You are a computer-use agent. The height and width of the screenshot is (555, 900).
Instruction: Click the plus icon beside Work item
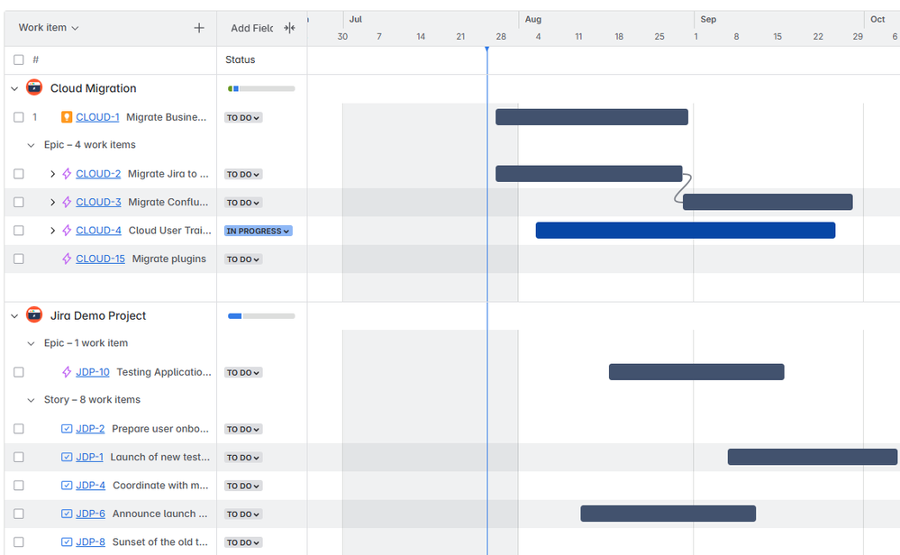coord(198,28)
